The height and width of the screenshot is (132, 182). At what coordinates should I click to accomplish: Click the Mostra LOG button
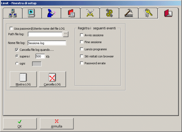[23, 79]
